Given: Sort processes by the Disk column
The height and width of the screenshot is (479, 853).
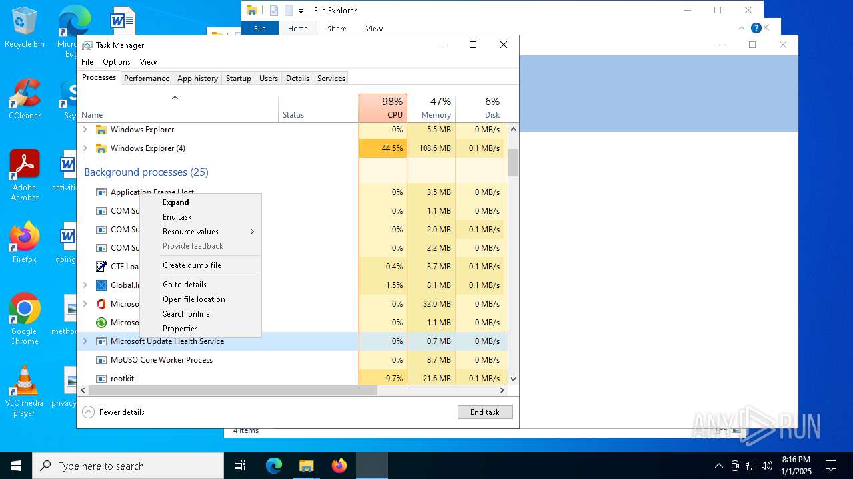Looking at the screenshot, I should tap(480, 108).
